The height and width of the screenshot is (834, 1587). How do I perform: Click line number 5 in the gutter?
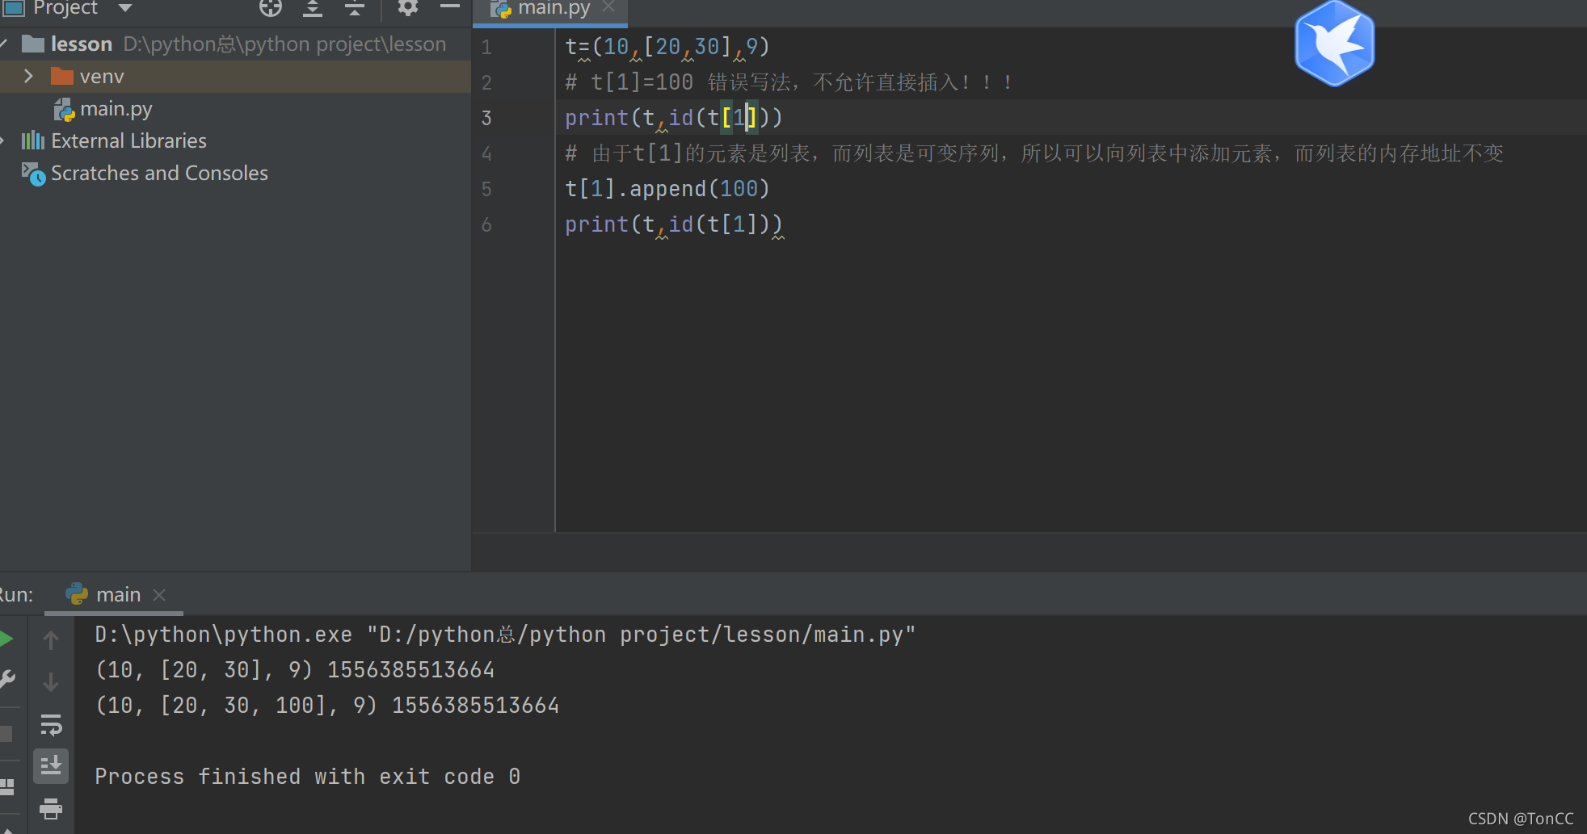coord(486,189)
